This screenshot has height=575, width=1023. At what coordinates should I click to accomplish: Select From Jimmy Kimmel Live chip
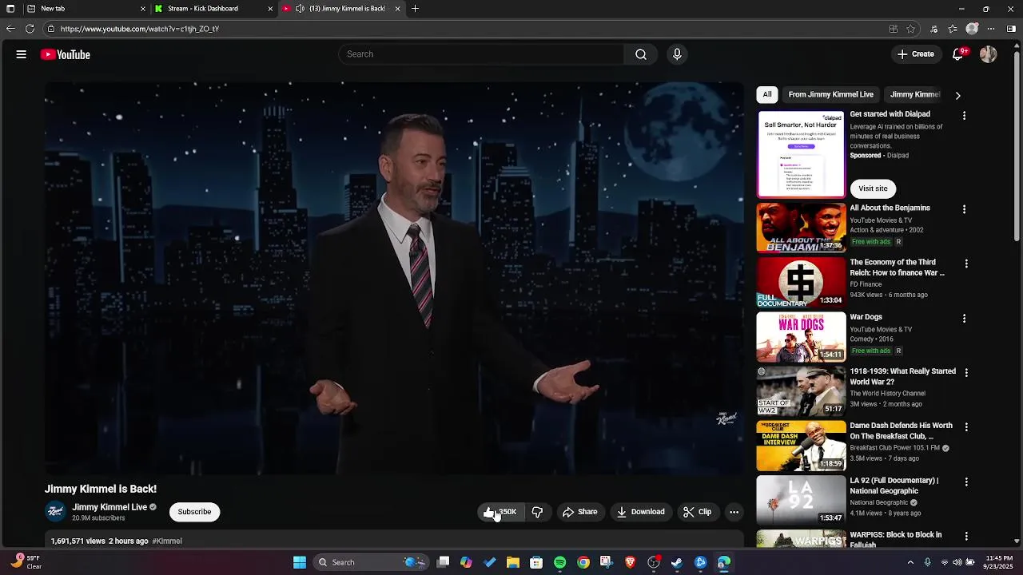pyautogui.click(x=830, y=94)
